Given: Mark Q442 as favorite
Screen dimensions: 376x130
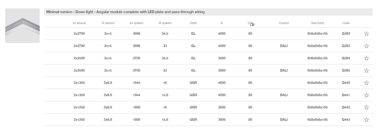Looking at the screenshot, I should 366,107.
